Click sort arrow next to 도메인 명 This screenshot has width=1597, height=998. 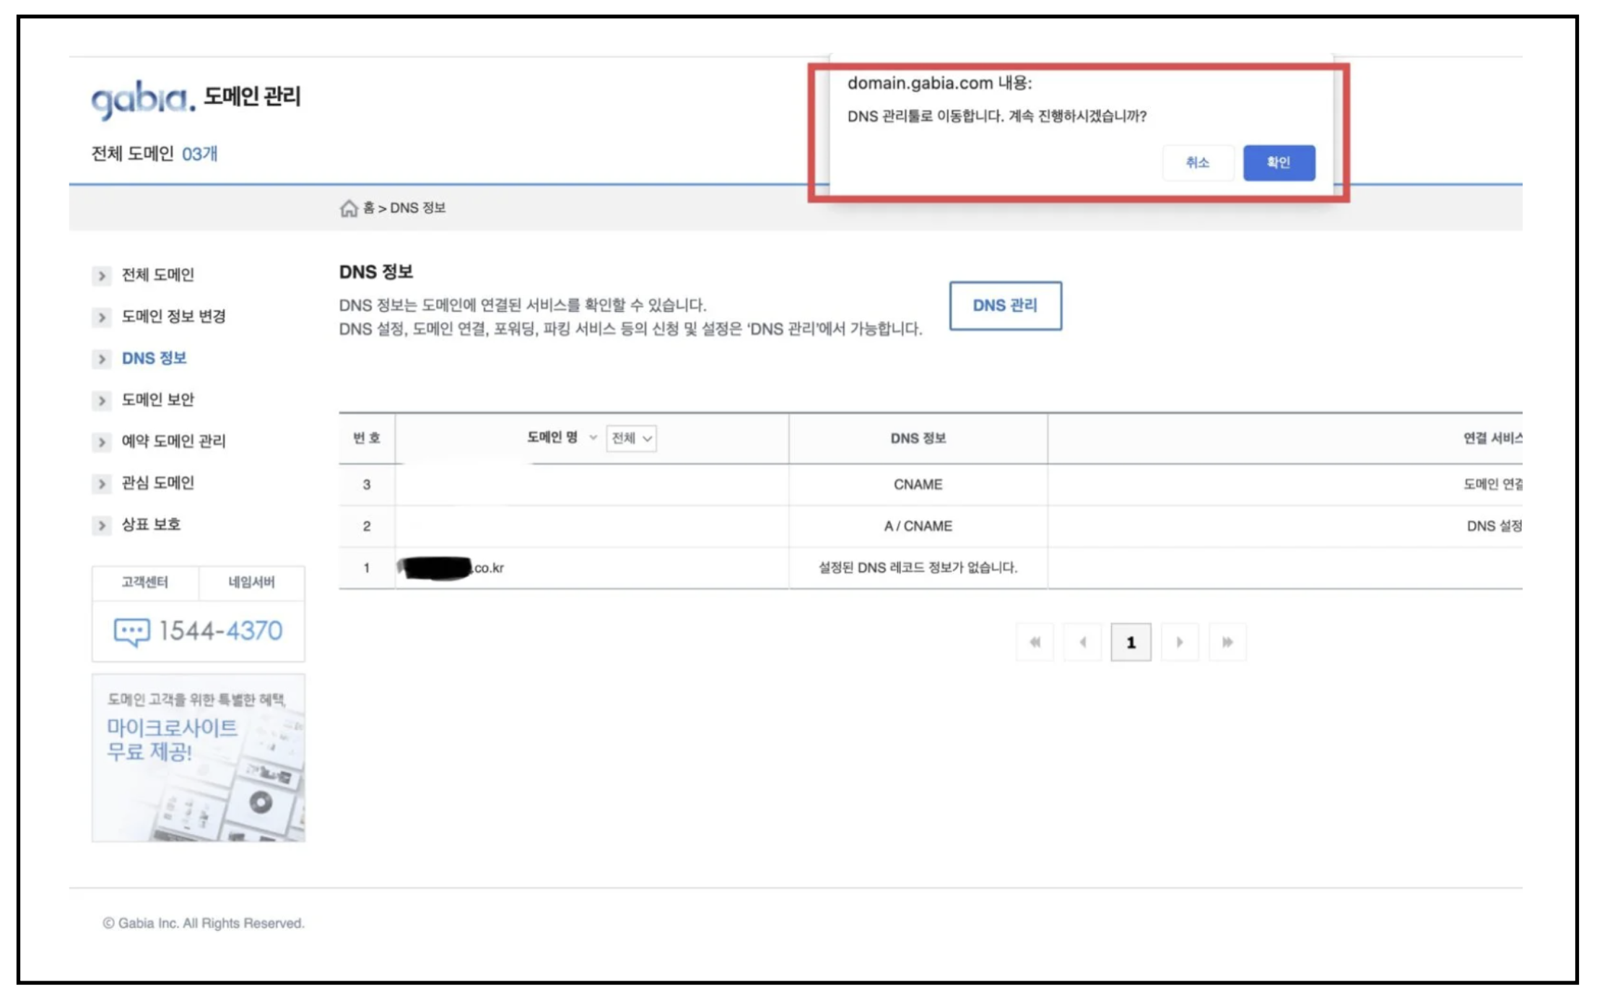593,438
